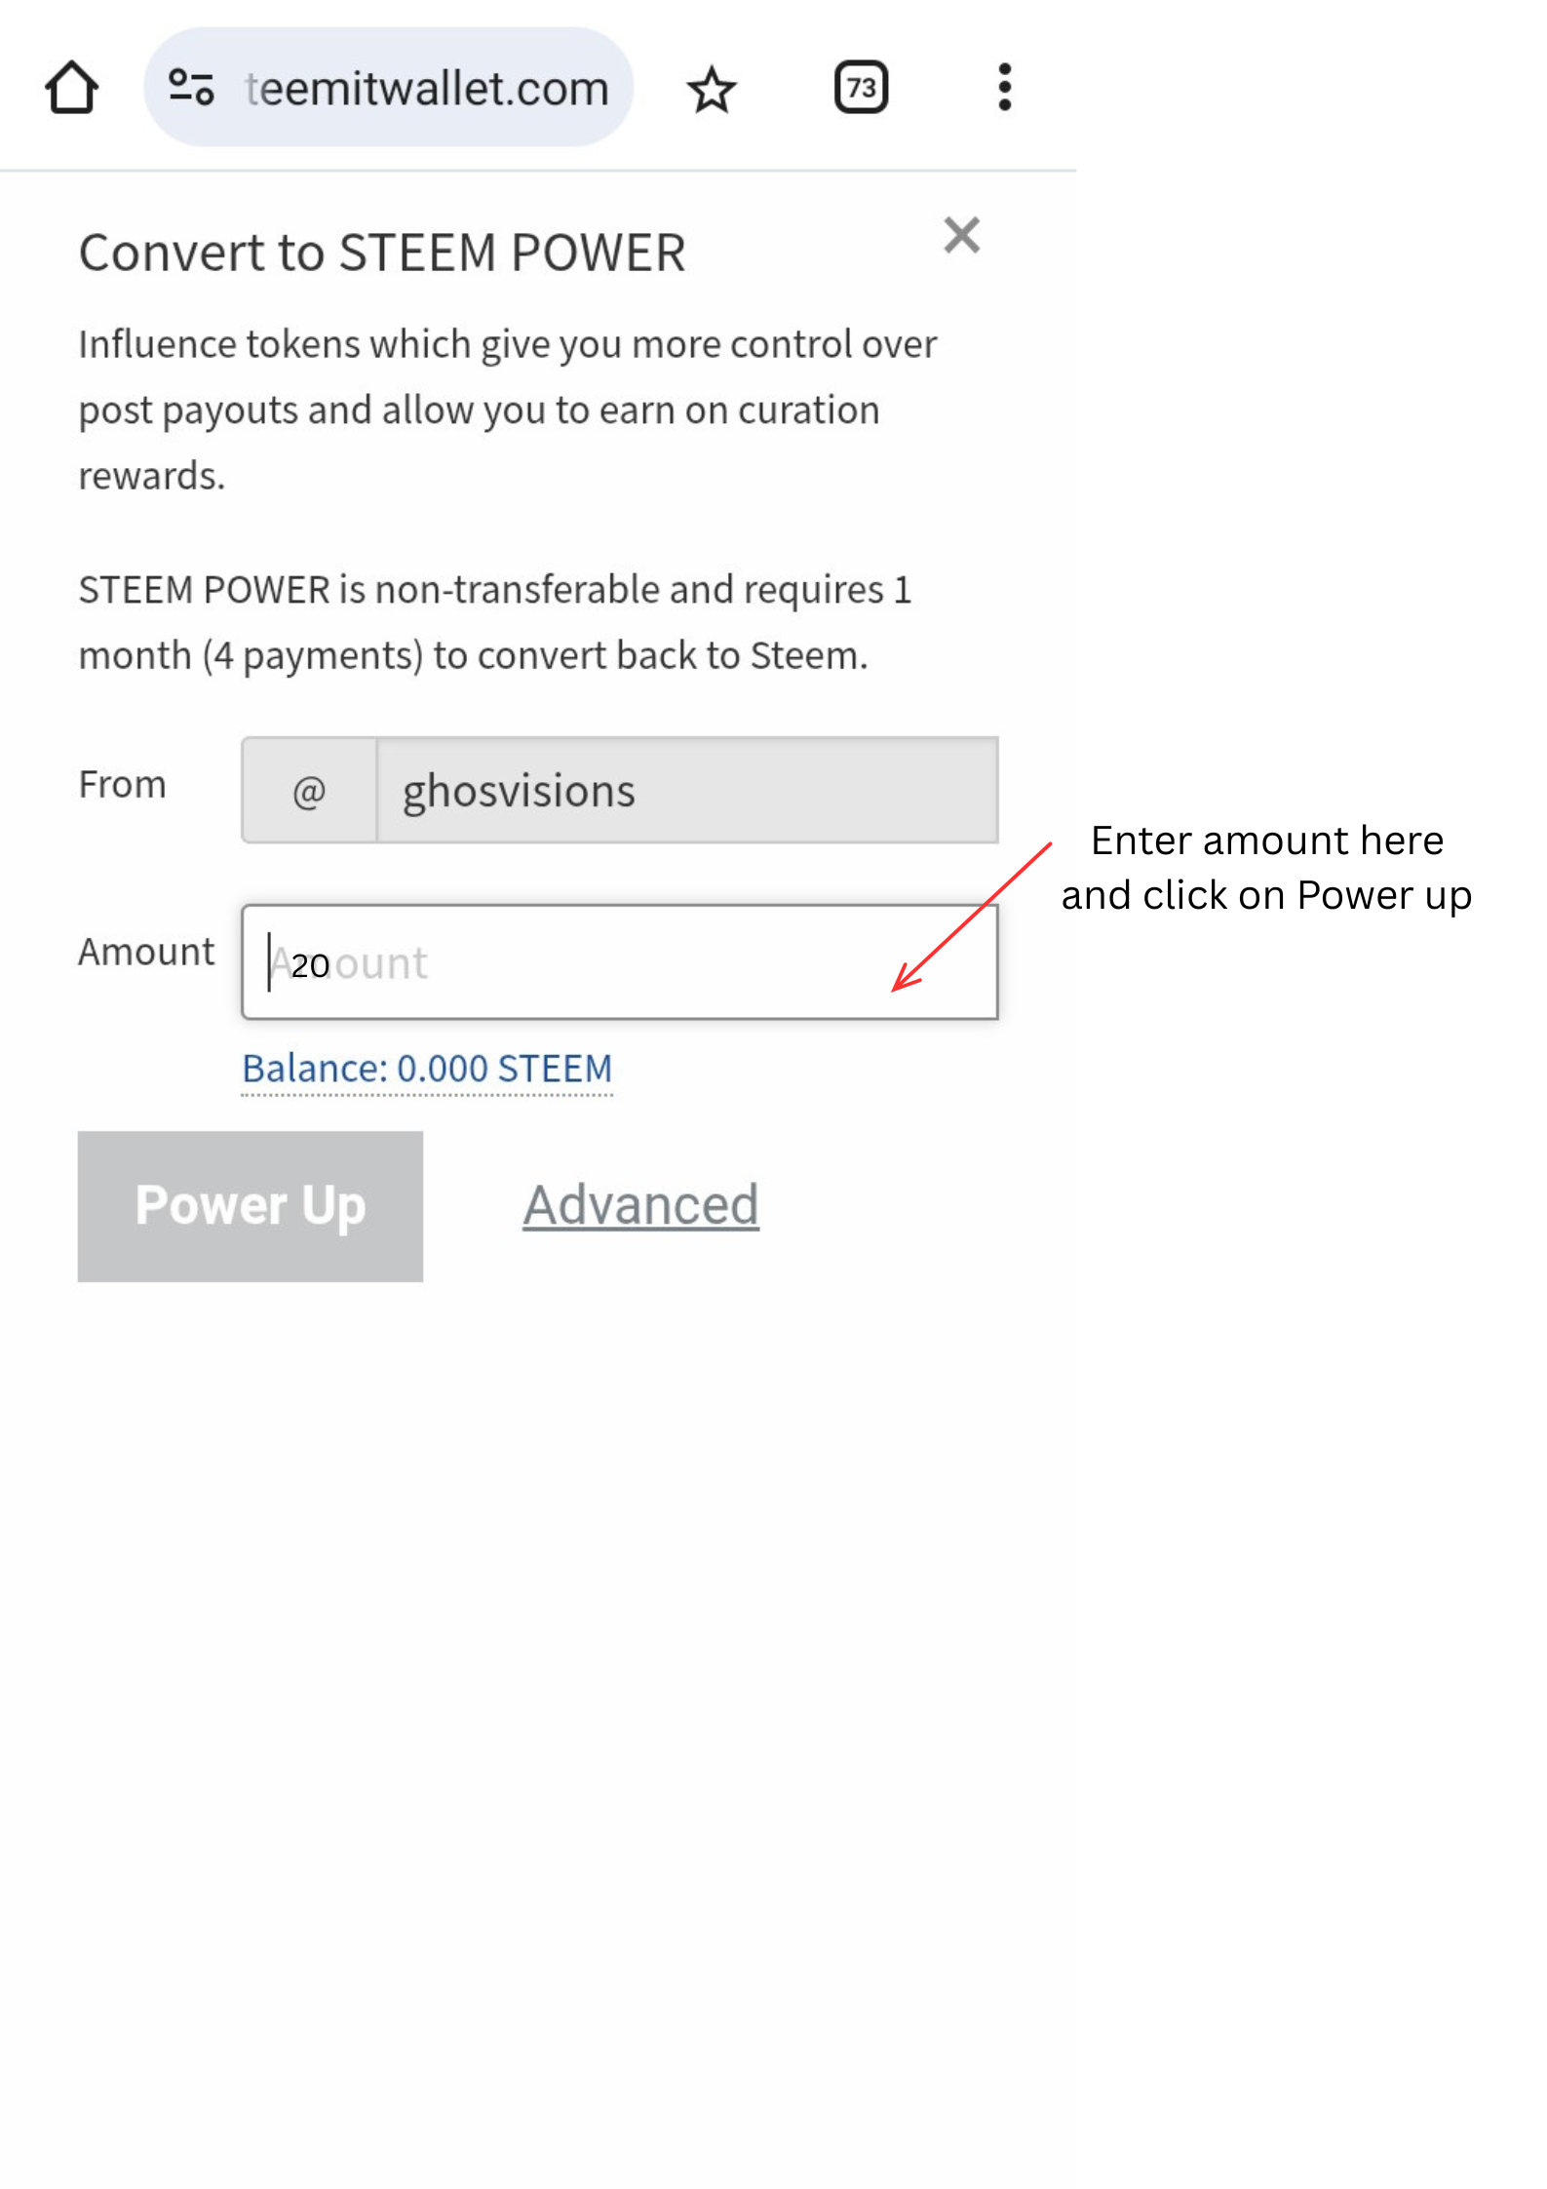
Task: Bookmark page with the star icon
Action: coord(712,90)
